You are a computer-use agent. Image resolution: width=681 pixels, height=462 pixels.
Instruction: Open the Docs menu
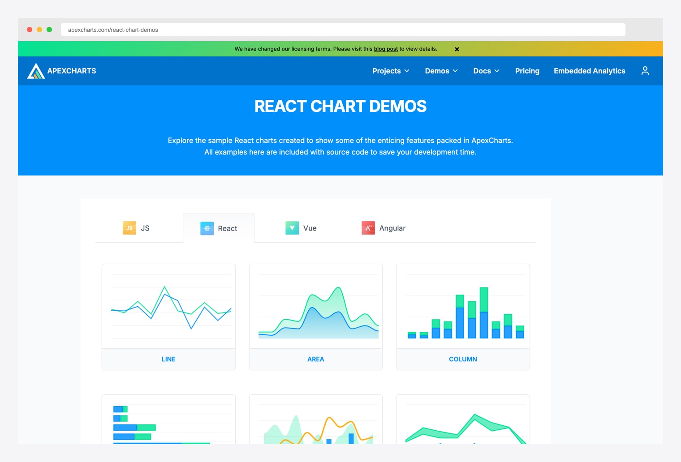pos(486,71)
